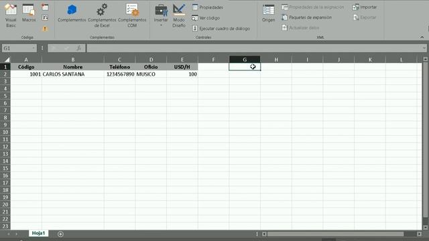Switch to the Hoja1 sheet tab

[38, 233]
